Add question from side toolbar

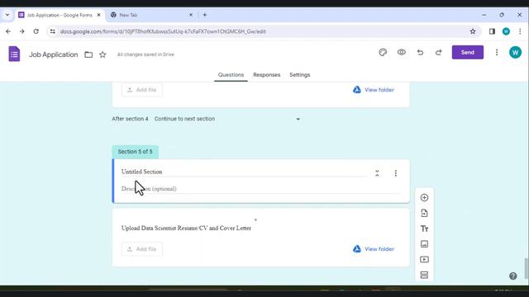tap(424, 198)
